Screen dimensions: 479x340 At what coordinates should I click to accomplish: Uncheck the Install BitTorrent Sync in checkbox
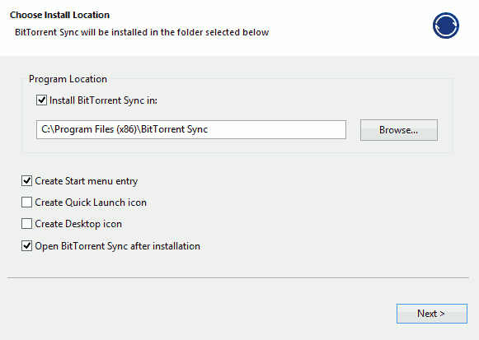(41, 100)
